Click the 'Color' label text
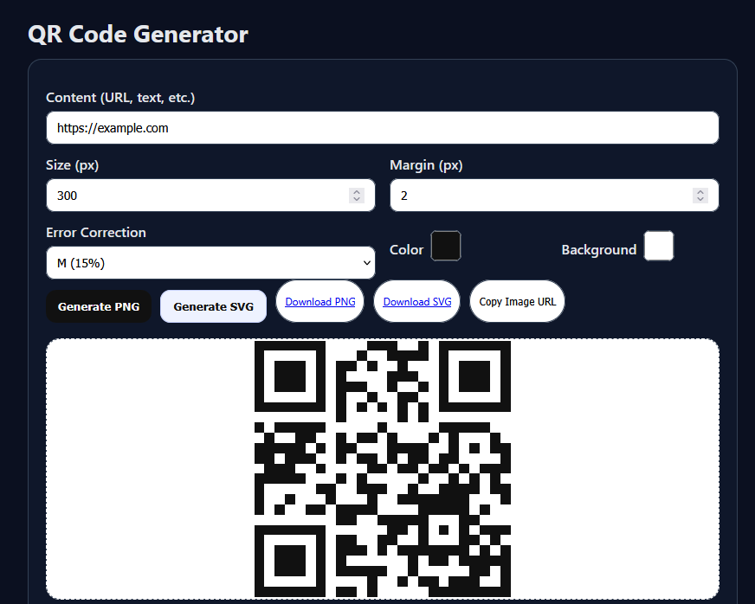755x604 pixels. click(x=406, y=250)
